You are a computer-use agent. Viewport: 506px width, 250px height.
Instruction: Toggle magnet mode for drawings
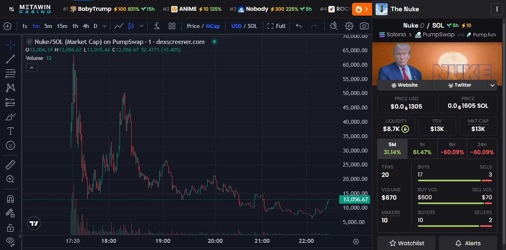tap(10, 198)
